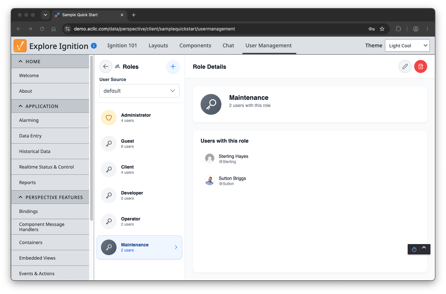Collapse the HOME section
The image size is (446, 294).
click(50, 61)
